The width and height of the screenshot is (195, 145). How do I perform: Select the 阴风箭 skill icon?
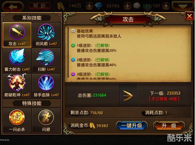tap(46, 32)
